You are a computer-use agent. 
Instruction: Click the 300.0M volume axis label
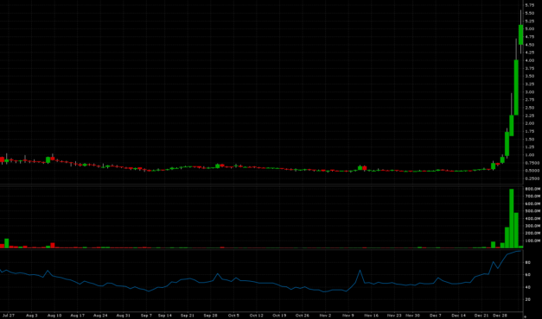click(532, 226)
